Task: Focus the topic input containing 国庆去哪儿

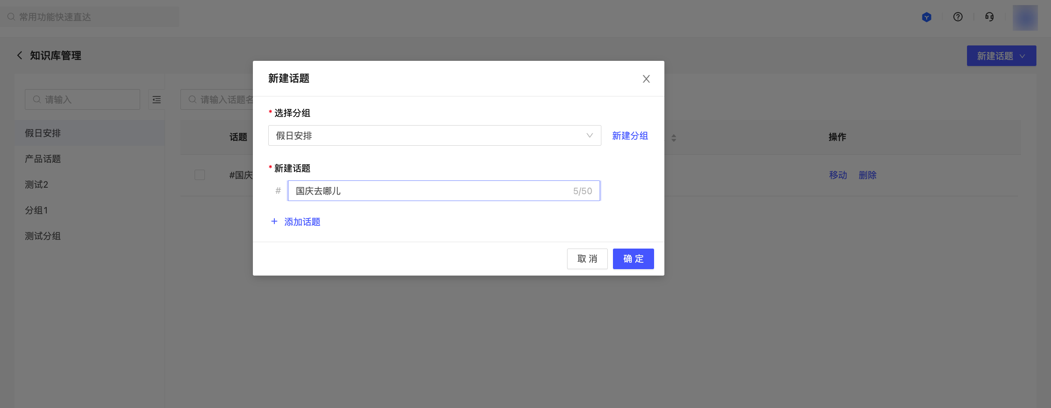Action: (444, 191)
